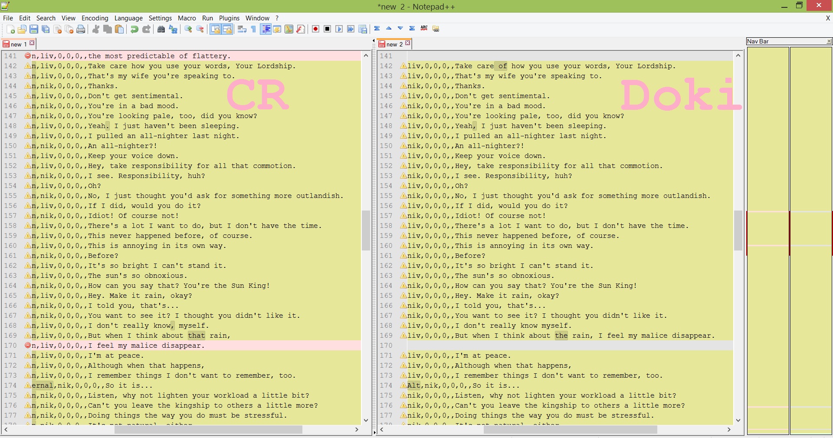Stop macro recording with square icon

click(x=328, y=29)
